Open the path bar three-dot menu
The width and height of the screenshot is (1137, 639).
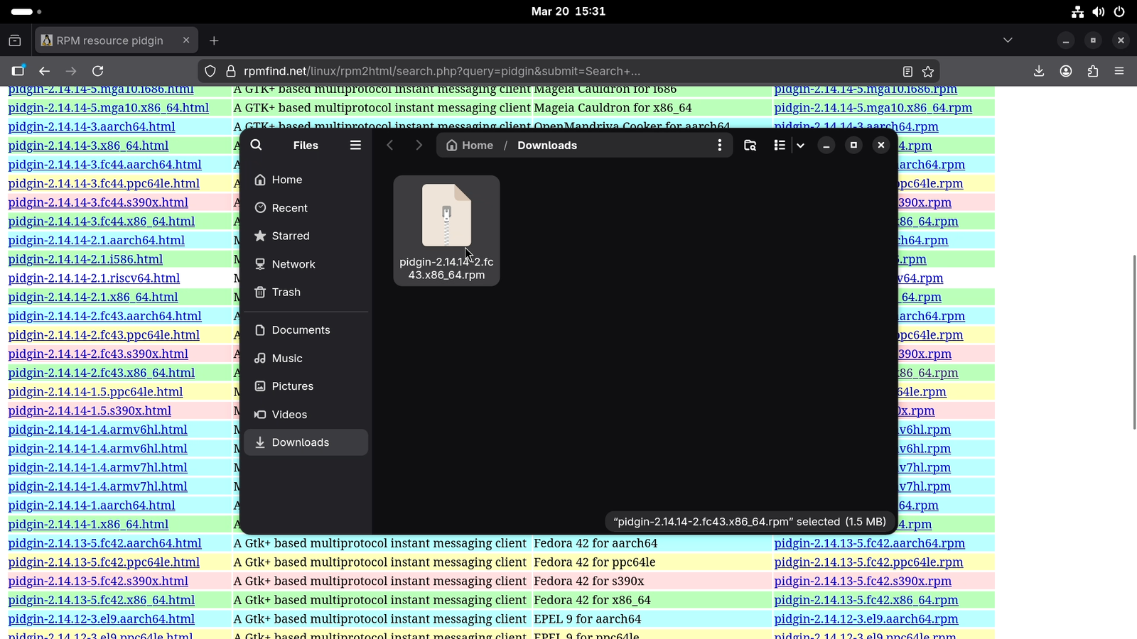(x=720, y=145)
